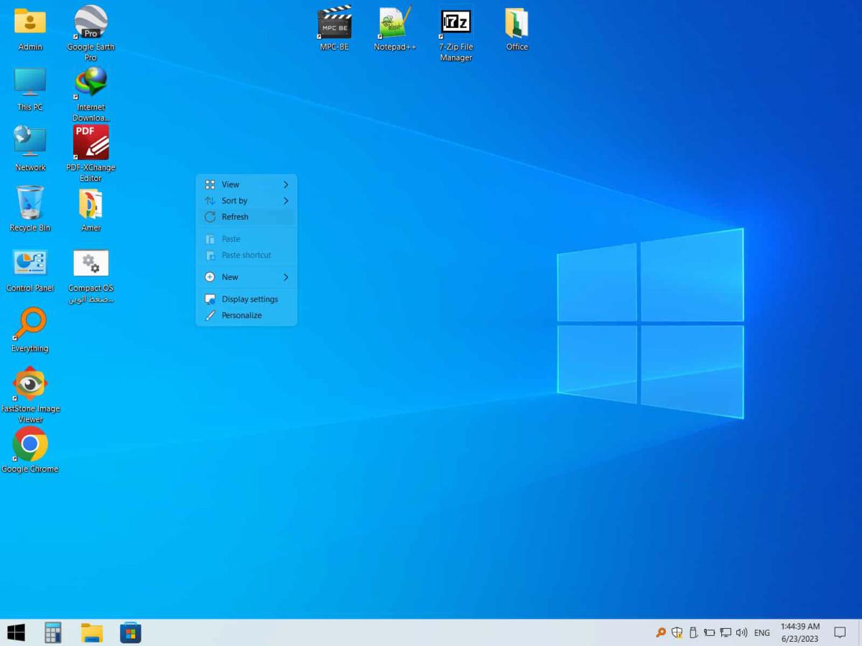Screen dimensions: 862x646
Task: Click the Windows Start button
Action: [x=16, y=632]
